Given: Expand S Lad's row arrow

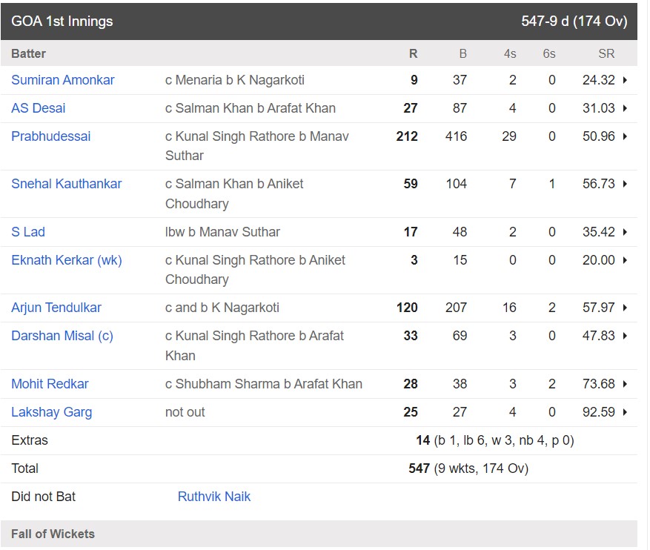Looking at the screenshot, I should pyautogui.click(x=625, y=232).
